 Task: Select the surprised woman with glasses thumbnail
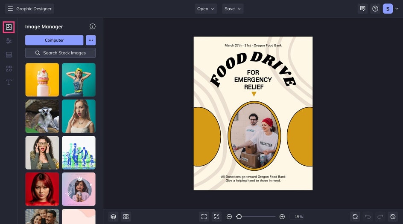(x=42, y=152)
